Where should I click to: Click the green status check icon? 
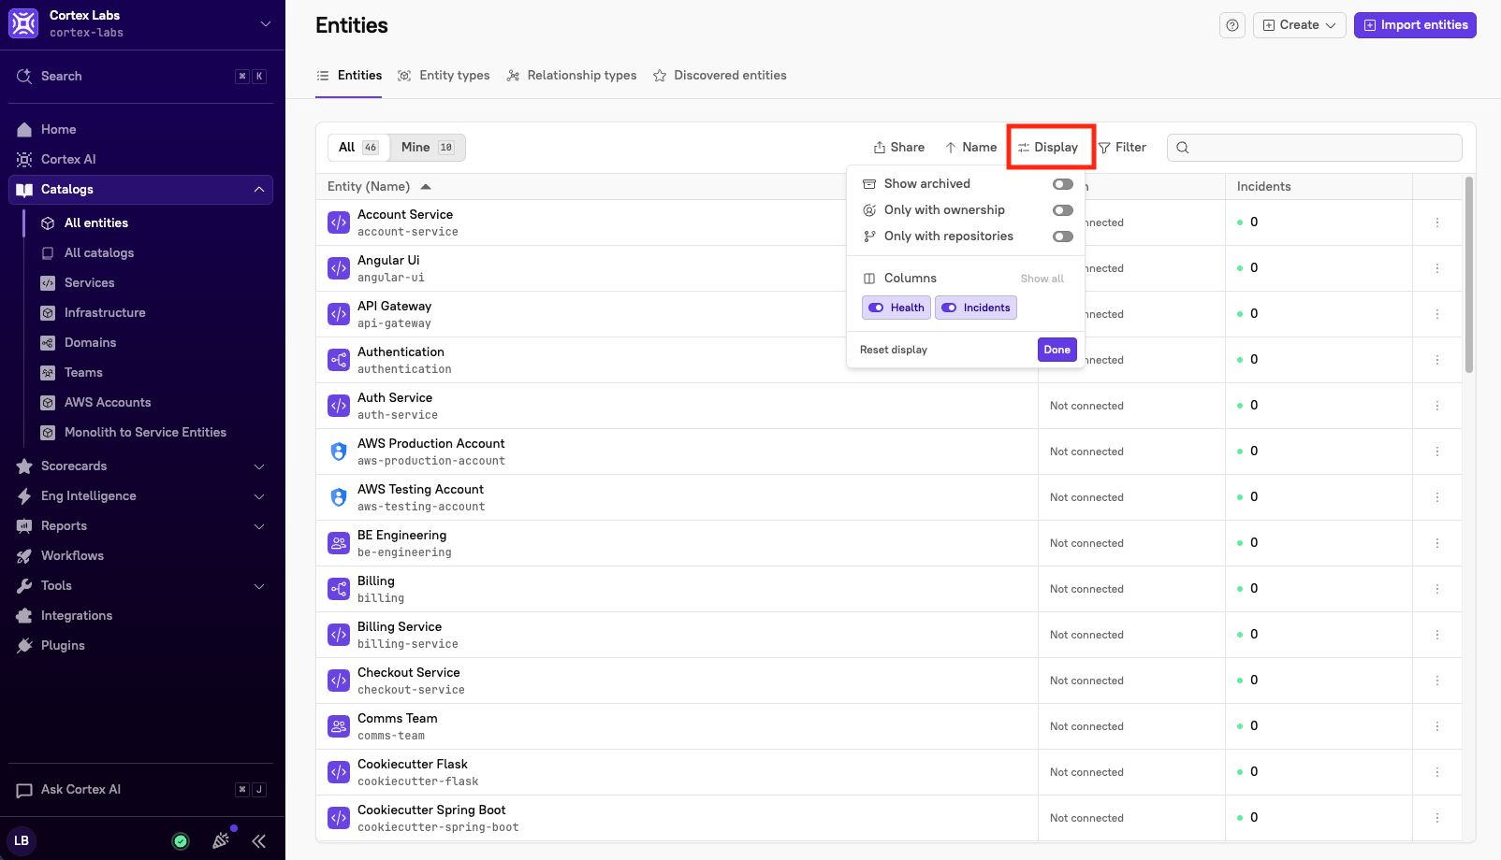(181, 841)
